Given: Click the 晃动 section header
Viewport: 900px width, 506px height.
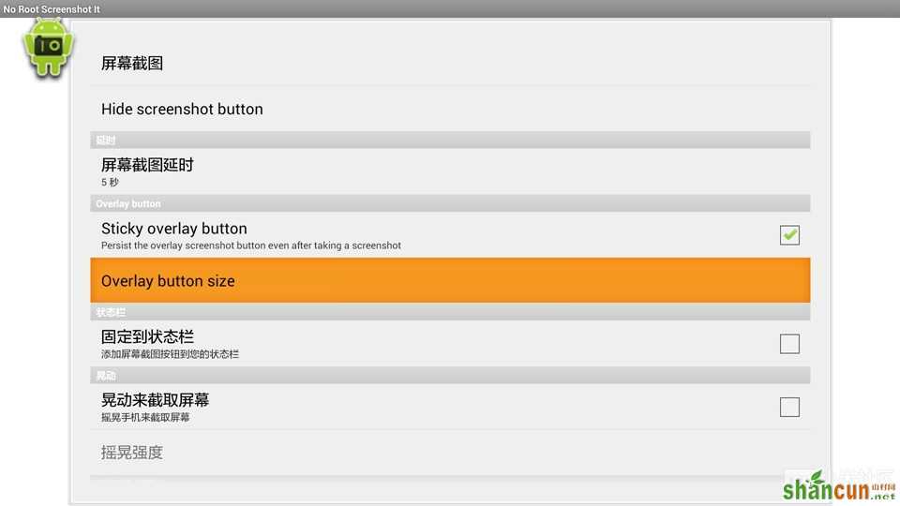Looking at the screenshot, I should [x=450, y=375].
